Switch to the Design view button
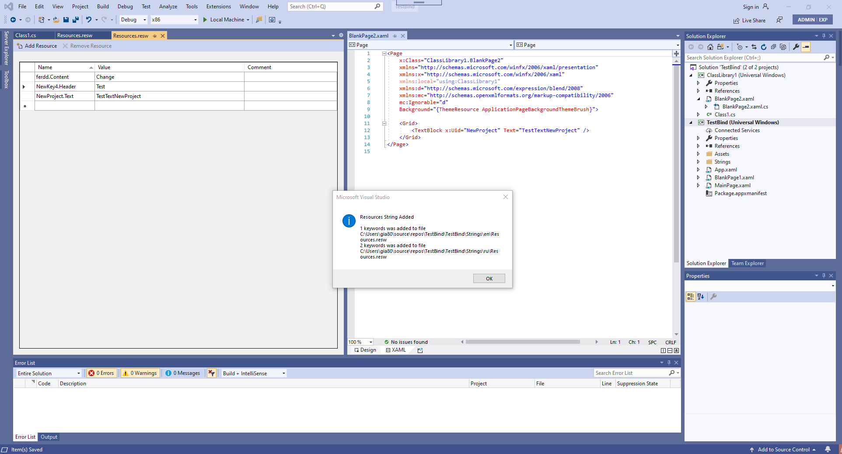The height and width of the screenshot is (454, 842). (x=365, y=350)
